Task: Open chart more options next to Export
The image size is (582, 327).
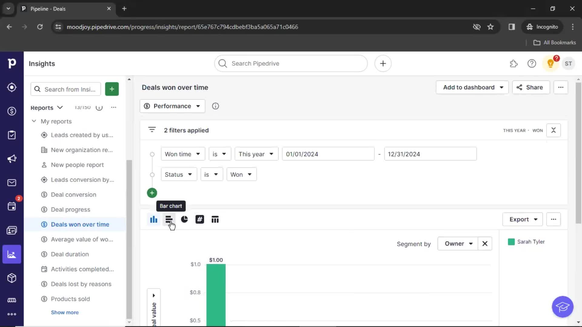Action: [554, 220]
